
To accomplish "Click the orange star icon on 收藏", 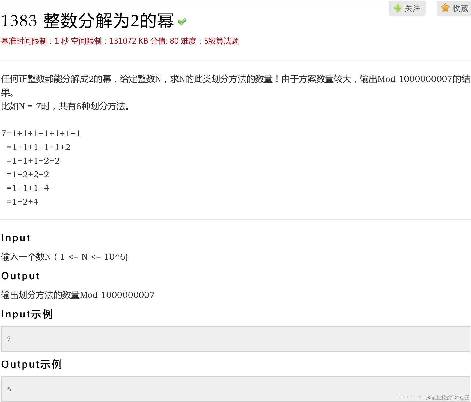I will coord(445,8).
